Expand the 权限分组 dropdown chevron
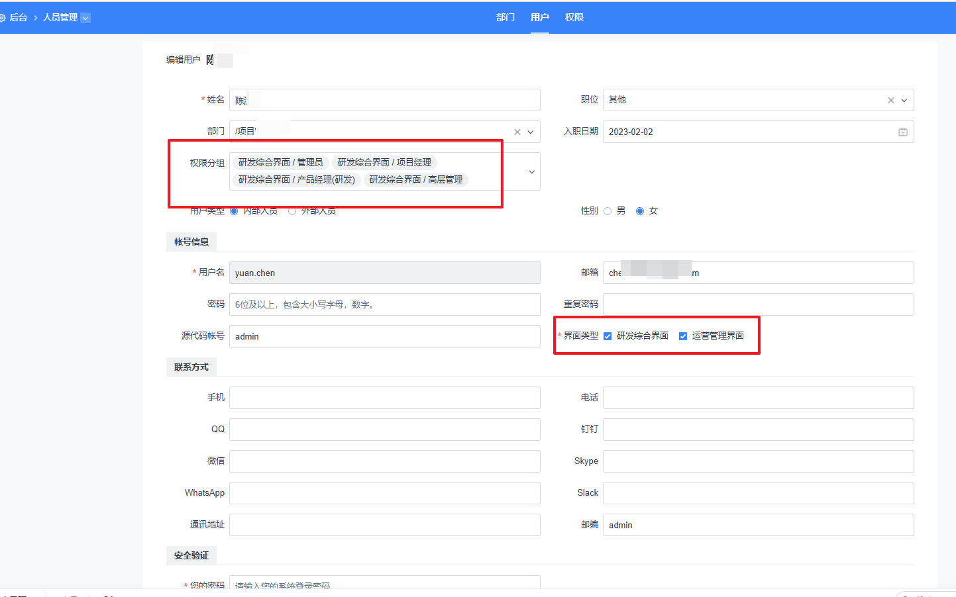956x597 pixels. click(531, 172)
